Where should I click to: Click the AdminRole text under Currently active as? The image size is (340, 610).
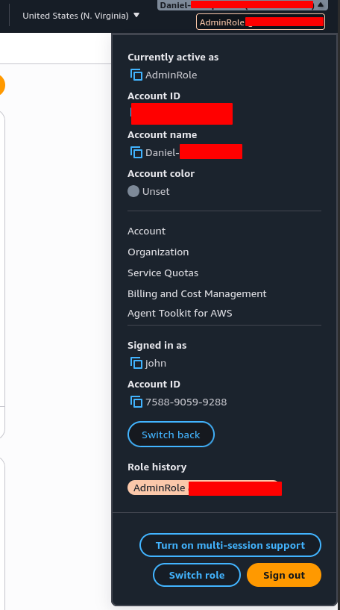(x=171, y=75)
